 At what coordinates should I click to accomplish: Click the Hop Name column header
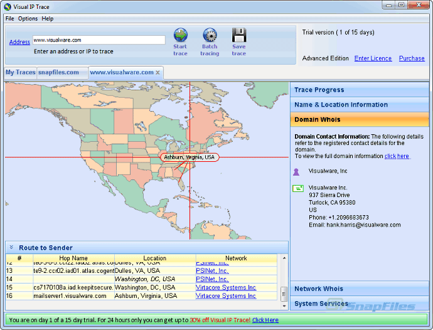73,258
